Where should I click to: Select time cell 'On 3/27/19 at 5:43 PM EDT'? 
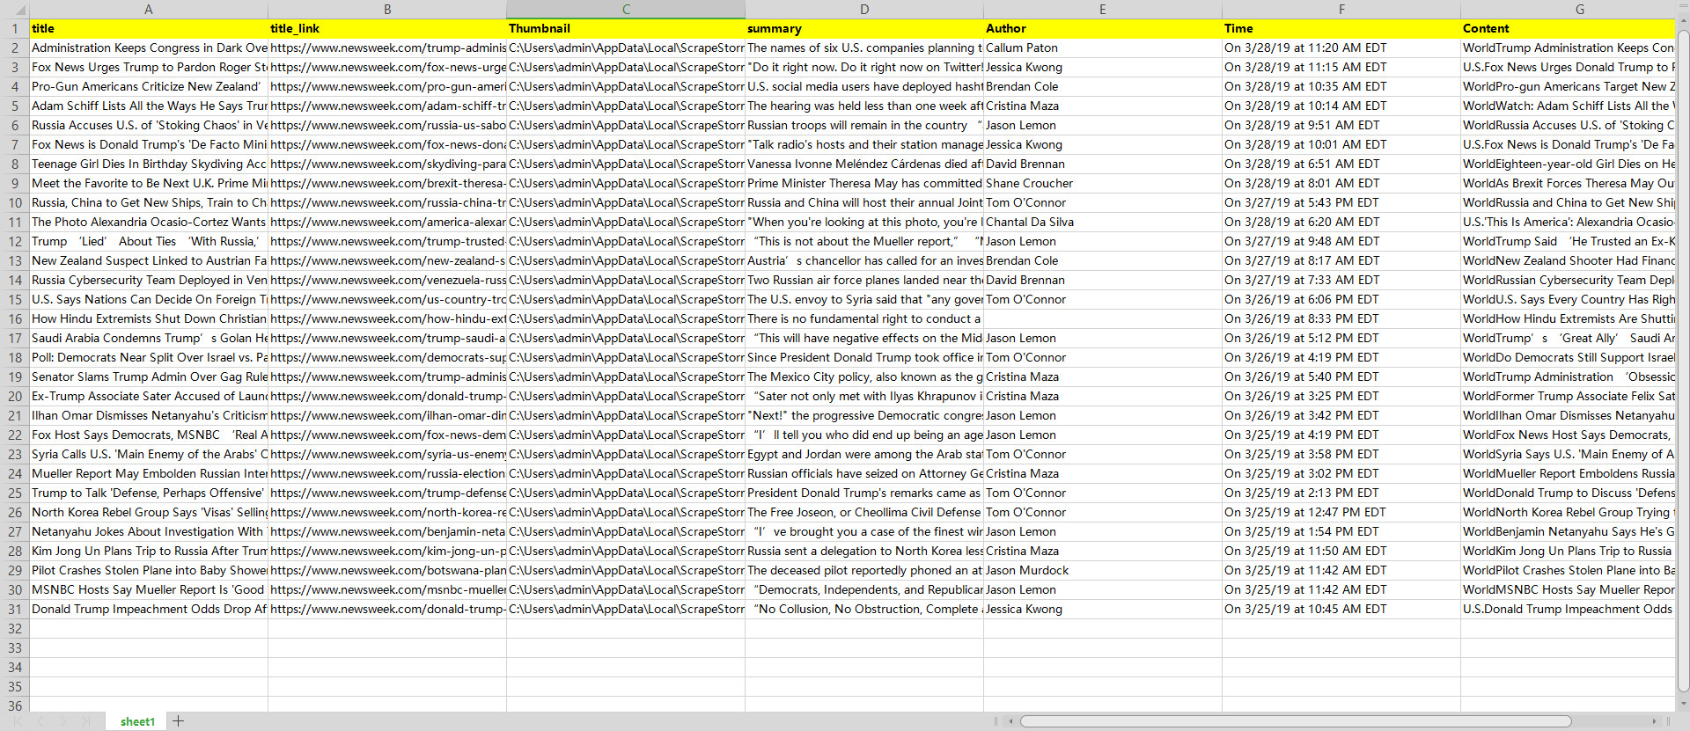coord(1341,202)
